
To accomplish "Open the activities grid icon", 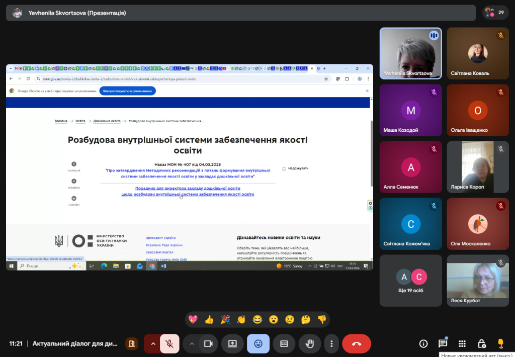I will (462, 344).
